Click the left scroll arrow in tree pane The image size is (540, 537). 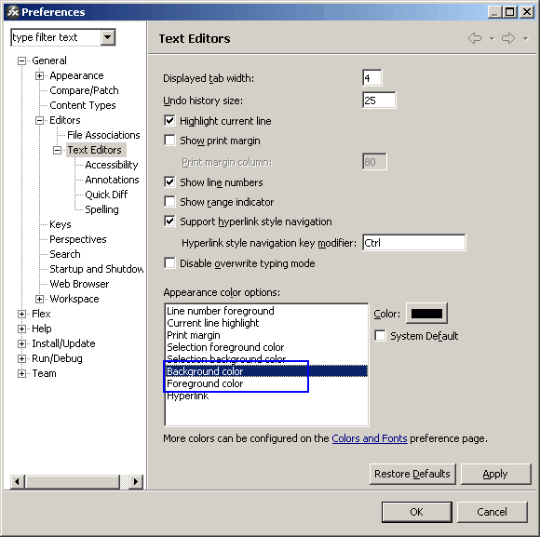[x=18, y=481]
